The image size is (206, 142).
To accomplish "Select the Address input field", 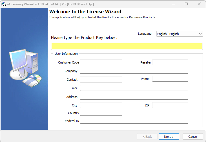I will click(134, 97).
